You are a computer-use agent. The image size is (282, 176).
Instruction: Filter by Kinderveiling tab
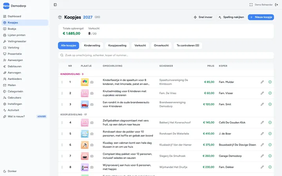(x=92, y=46)
